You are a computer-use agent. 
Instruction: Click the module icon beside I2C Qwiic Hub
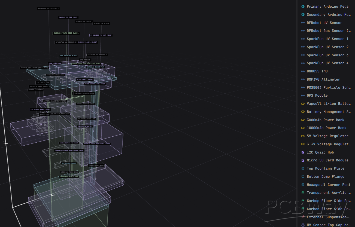tap(303, 152)
